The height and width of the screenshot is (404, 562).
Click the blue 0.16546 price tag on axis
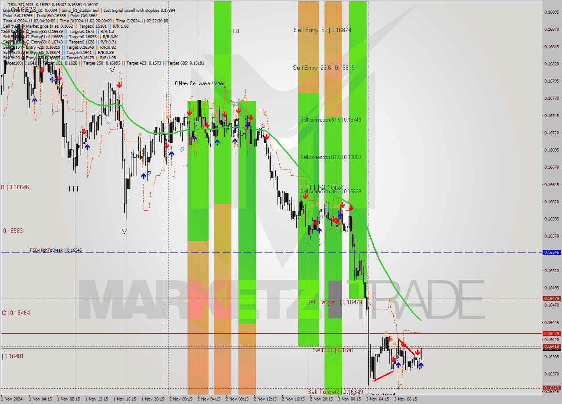[551, 252]
